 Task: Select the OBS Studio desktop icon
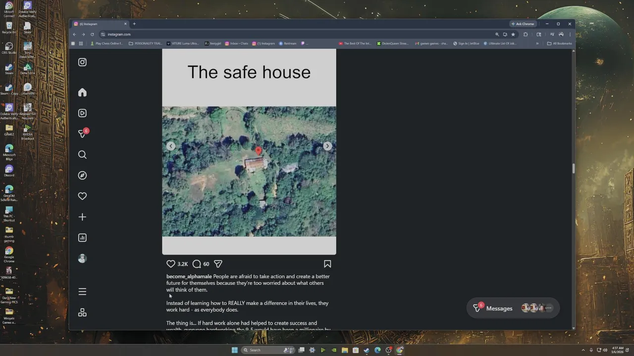pos(9,48)
